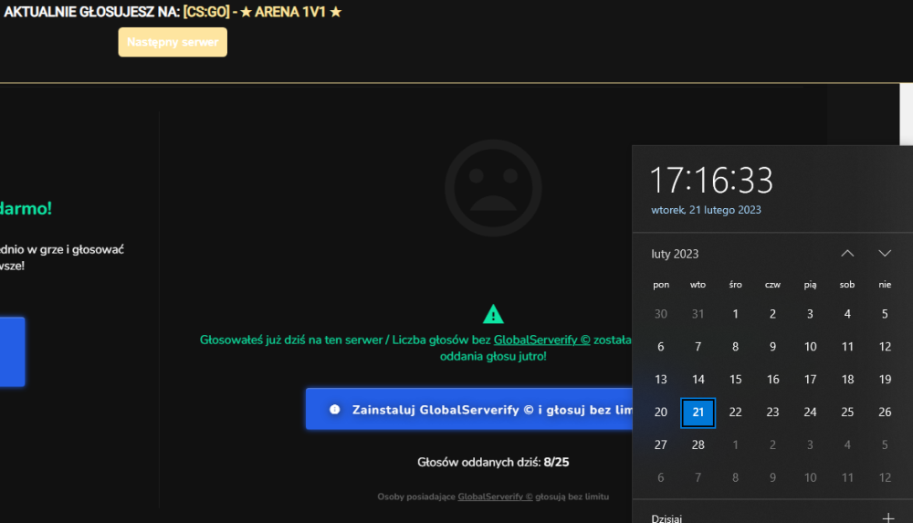This screenshot has height=523, width=913.
Task: Select February 10 in calendar
Action: click(x=810, y=347)
